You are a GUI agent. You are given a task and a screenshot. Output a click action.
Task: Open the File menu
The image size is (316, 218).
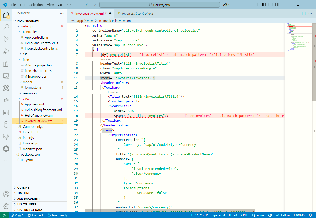pyautogui.click(x=13, y=5)
